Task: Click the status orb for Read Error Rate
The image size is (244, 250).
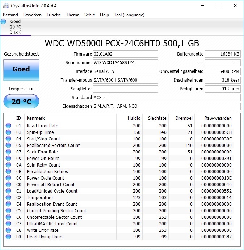Action: coord(8,126)
